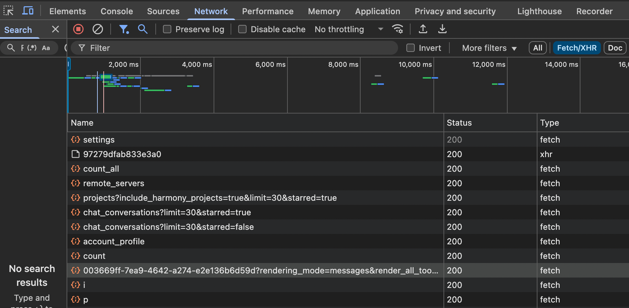
Task: Select the Network tab
Action: (211, 11)
